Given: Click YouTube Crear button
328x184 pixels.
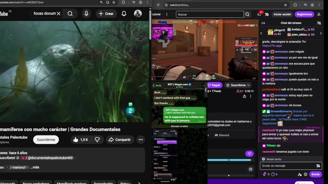Looking at the screenshot, I should (x=106, y=14).
